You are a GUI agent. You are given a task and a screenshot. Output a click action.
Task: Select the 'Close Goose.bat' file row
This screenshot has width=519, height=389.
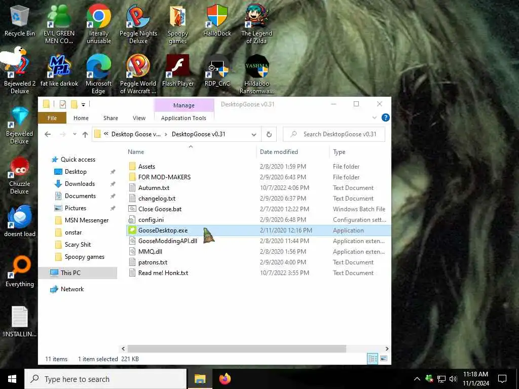pyautogui.click(x=258, y=209)
